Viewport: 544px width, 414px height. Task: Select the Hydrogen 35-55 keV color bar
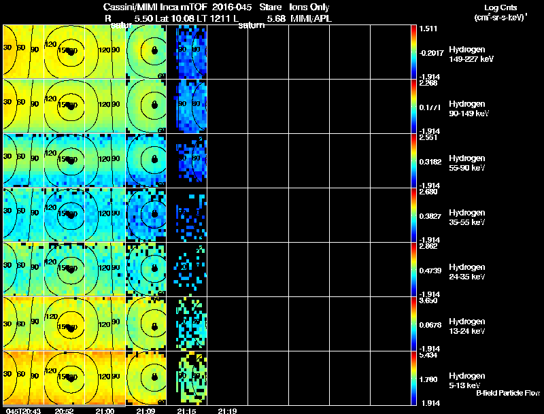(x=413, y=215)
